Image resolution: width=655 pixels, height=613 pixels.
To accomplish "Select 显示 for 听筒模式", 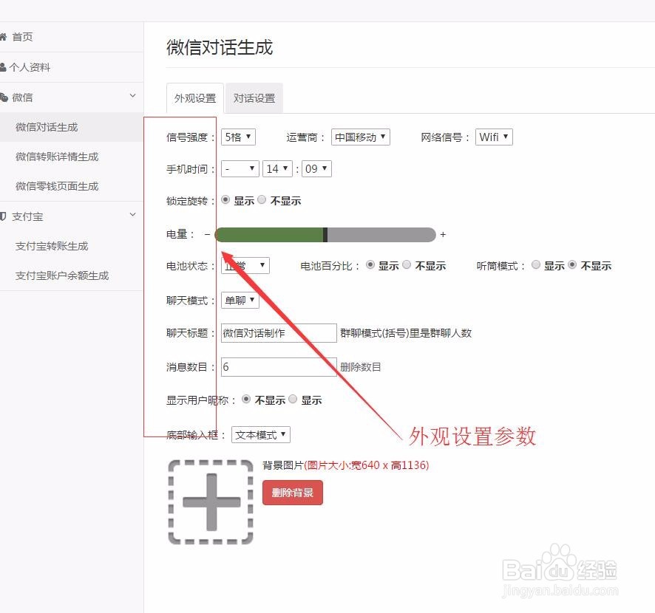I will 536,265.
